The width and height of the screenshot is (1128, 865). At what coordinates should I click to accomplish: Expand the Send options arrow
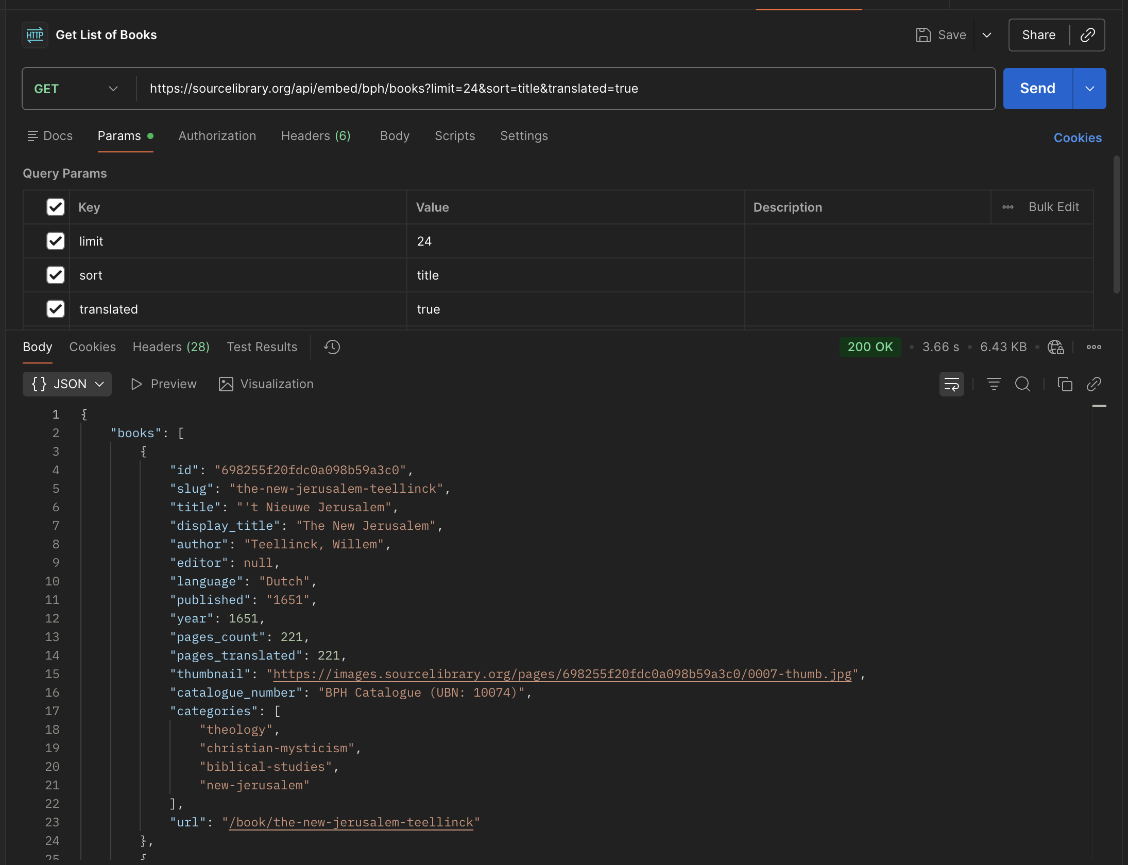point(1089,89)
